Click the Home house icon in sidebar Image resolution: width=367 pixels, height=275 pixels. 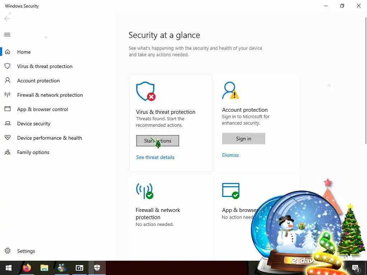[x=8, y=52]
